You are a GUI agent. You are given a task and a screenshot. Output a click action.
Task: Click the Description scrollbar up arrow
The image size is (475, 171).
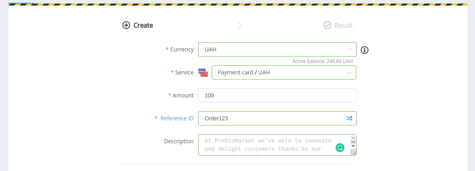pos(353,137)
